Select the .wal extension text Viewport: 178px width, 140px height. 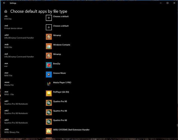6,54
